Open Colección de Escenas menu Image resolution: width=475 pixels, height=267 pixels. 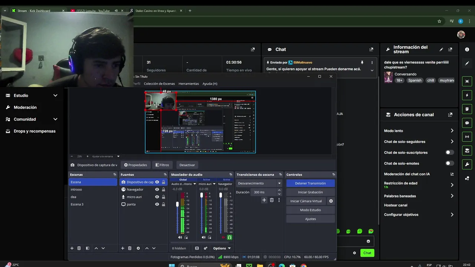point(159,84)
